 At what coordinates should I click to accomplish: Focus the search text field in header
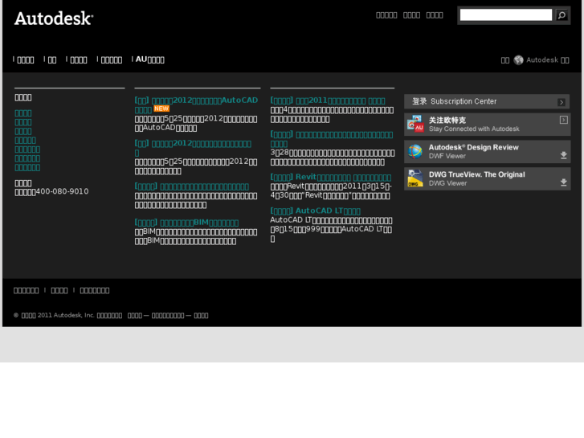point(506,15)
